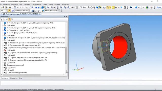Toggle the highlighted tree display mode icon
The height and width of the screenshot is (91, 162).
click(9, 19)
